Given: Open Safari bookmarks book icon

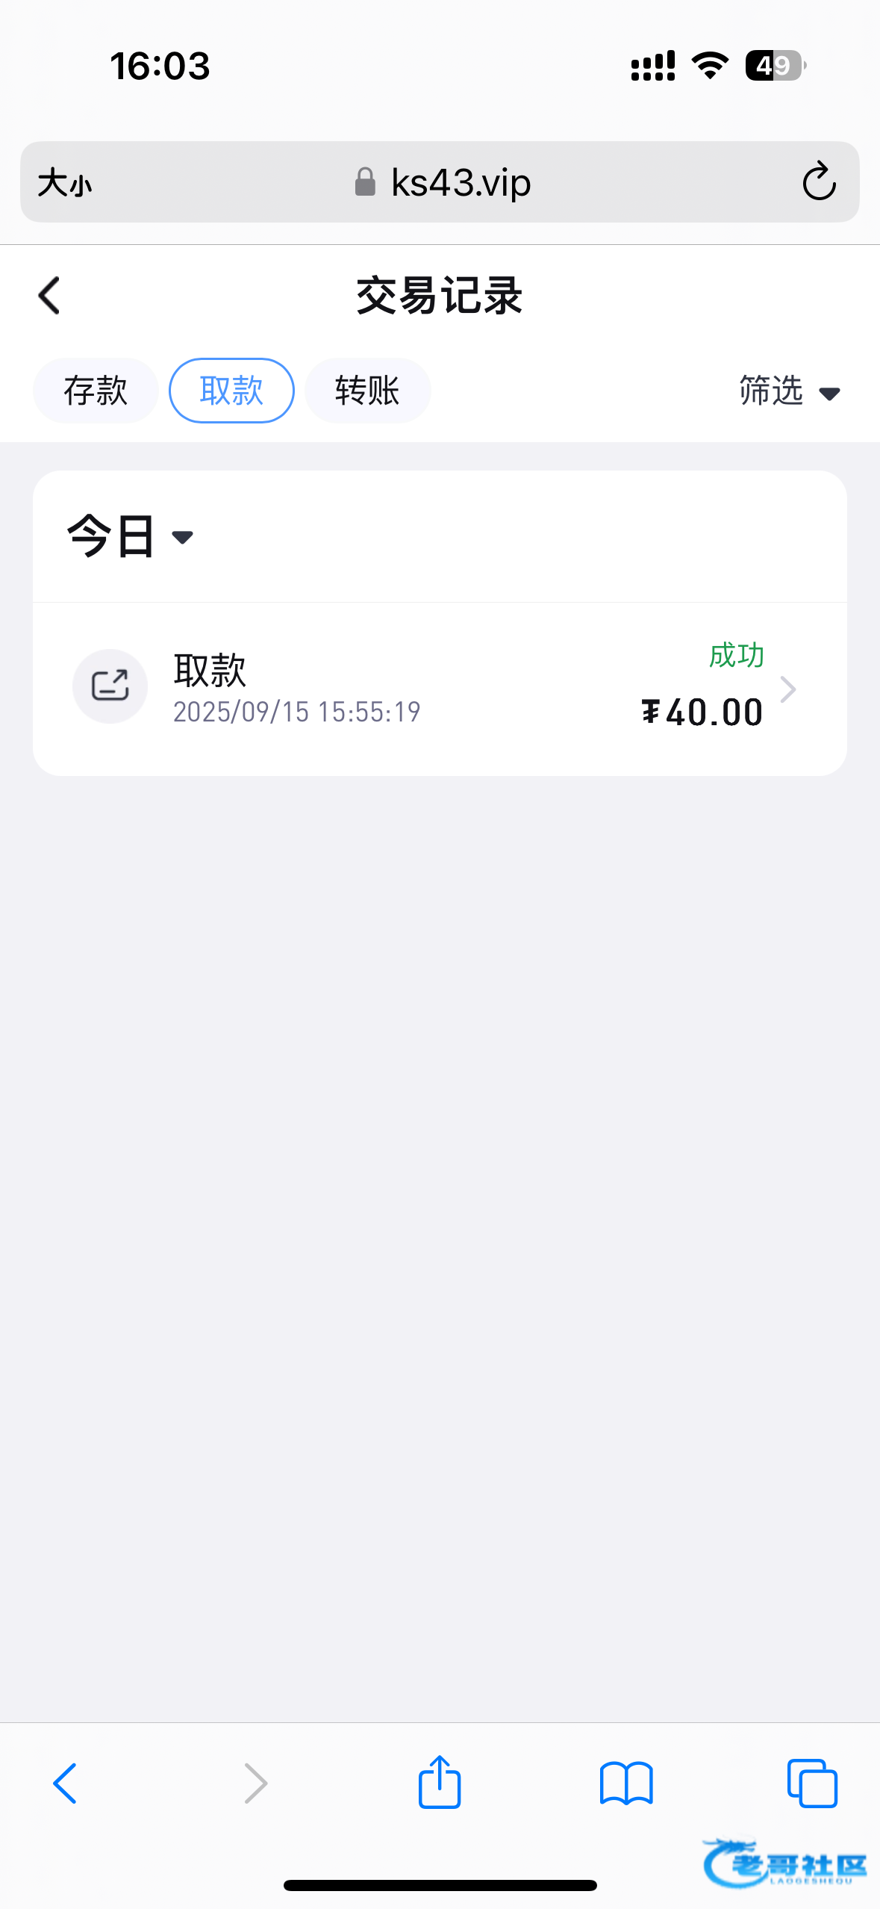Looking at the screenshot, I should 626,1784.
